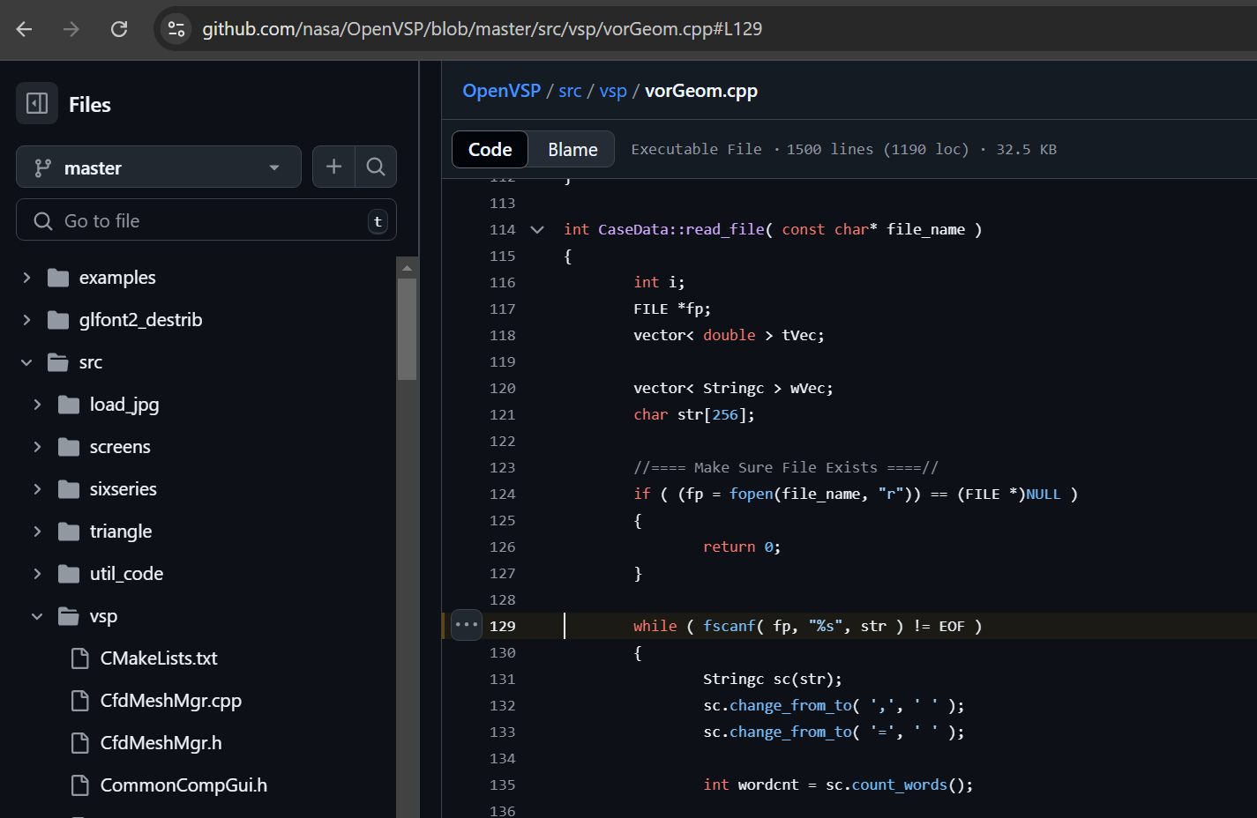Navigate to OpenVSP breadcrumb link

(502, 91)
